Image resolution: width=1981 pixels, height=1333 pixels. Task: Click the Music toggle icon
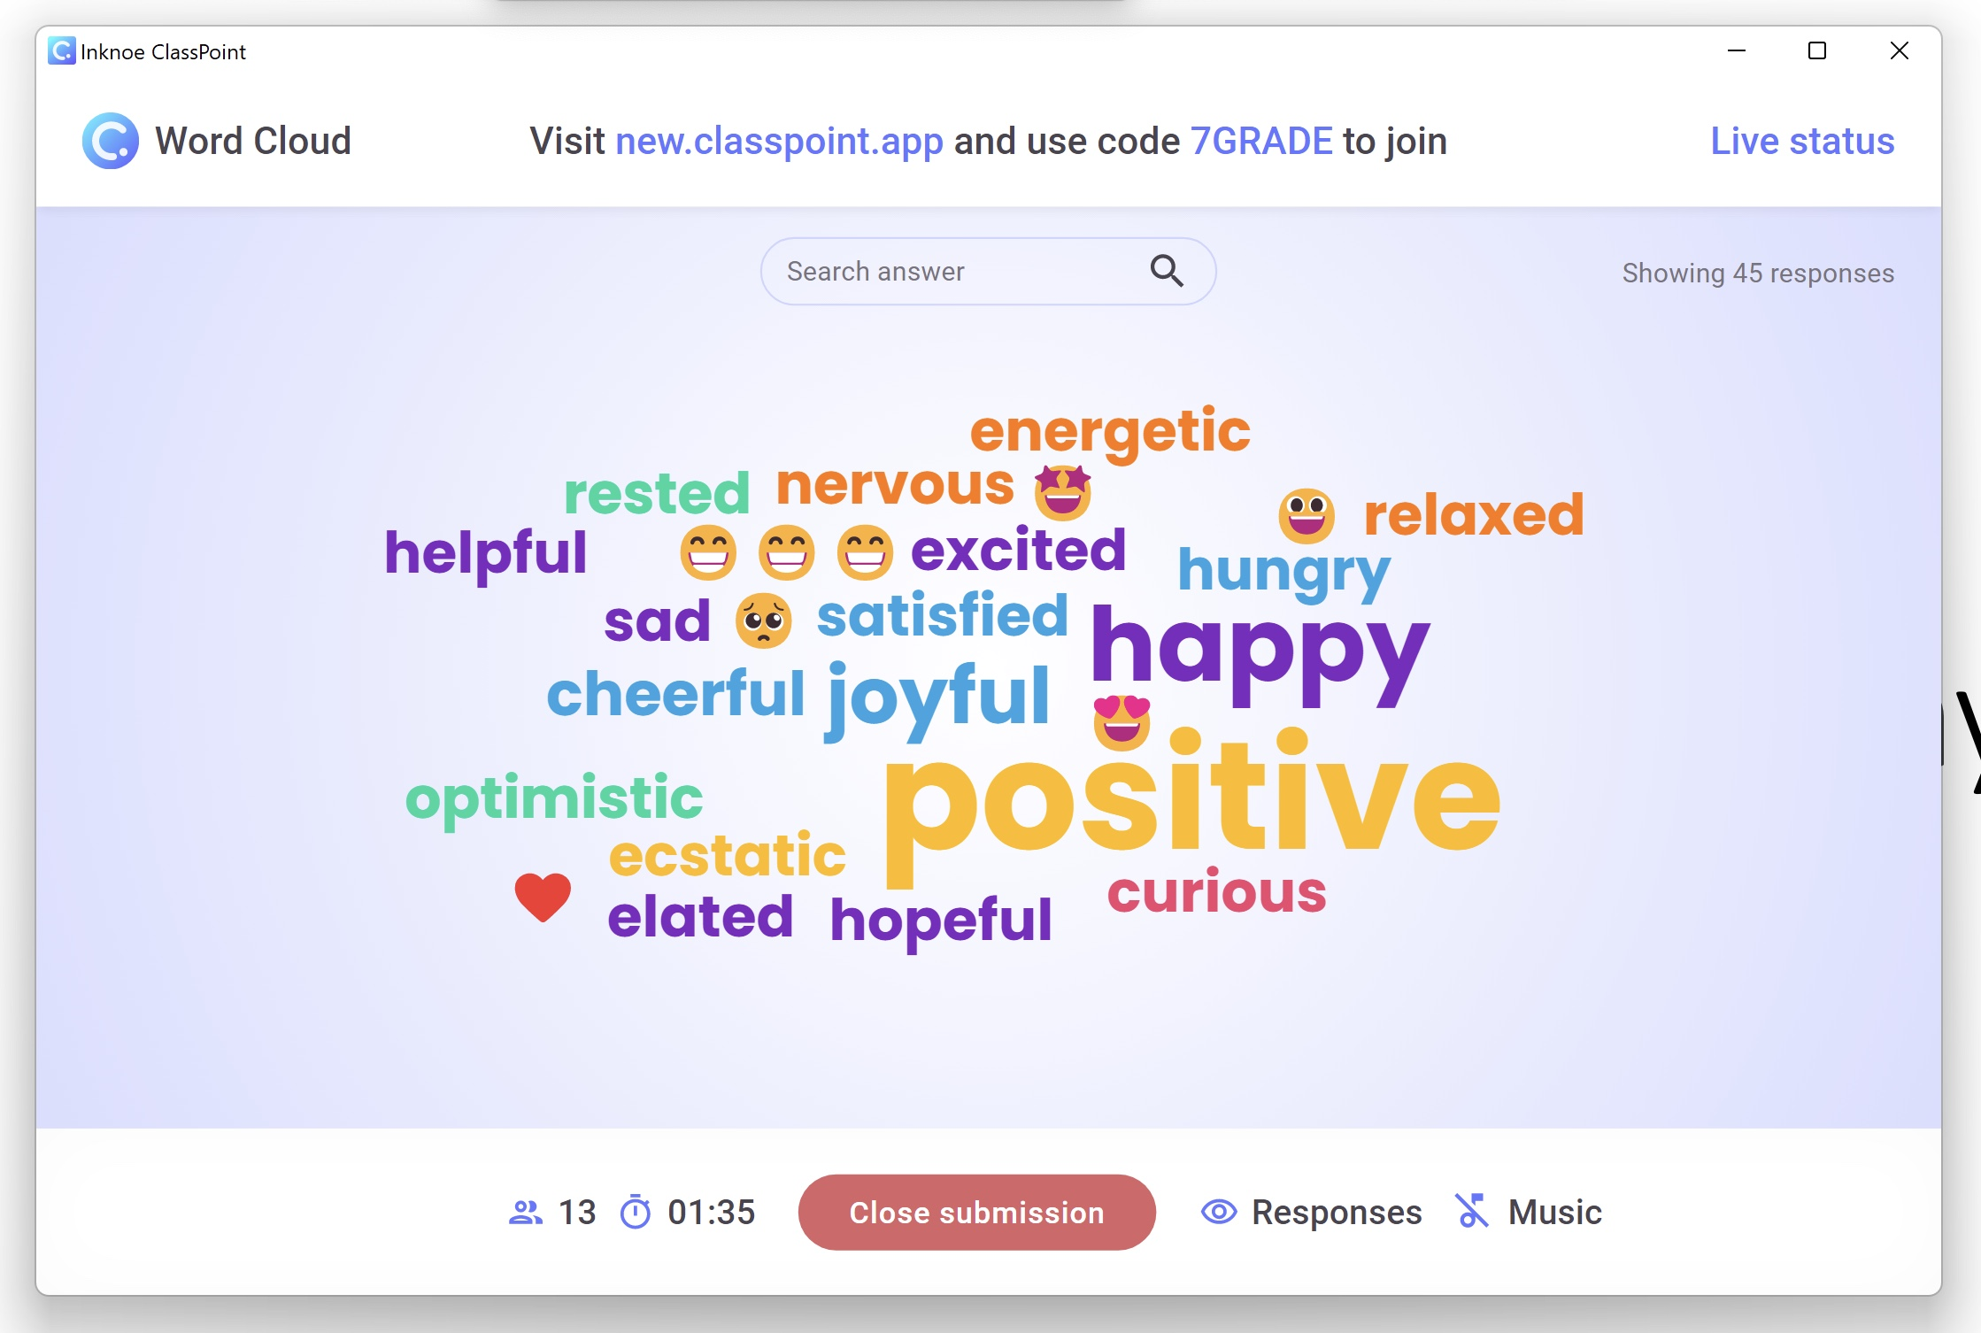pos(1469,1211)
